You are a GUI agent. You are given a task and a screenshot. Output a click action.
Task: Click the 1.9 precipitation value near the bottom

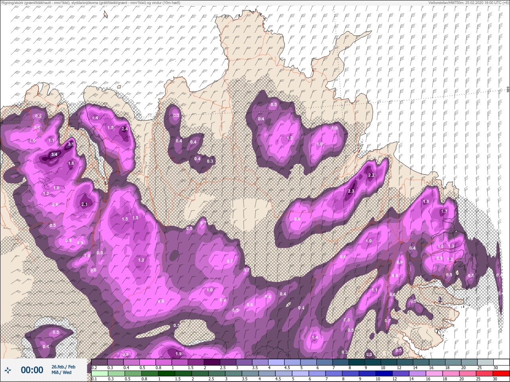(x=178, y=354)
